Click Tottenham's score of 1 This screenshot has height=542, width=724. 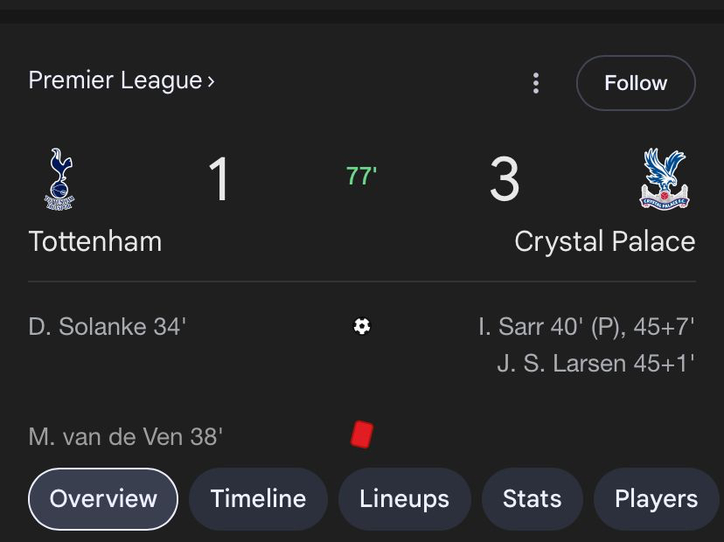pos(219,179)
